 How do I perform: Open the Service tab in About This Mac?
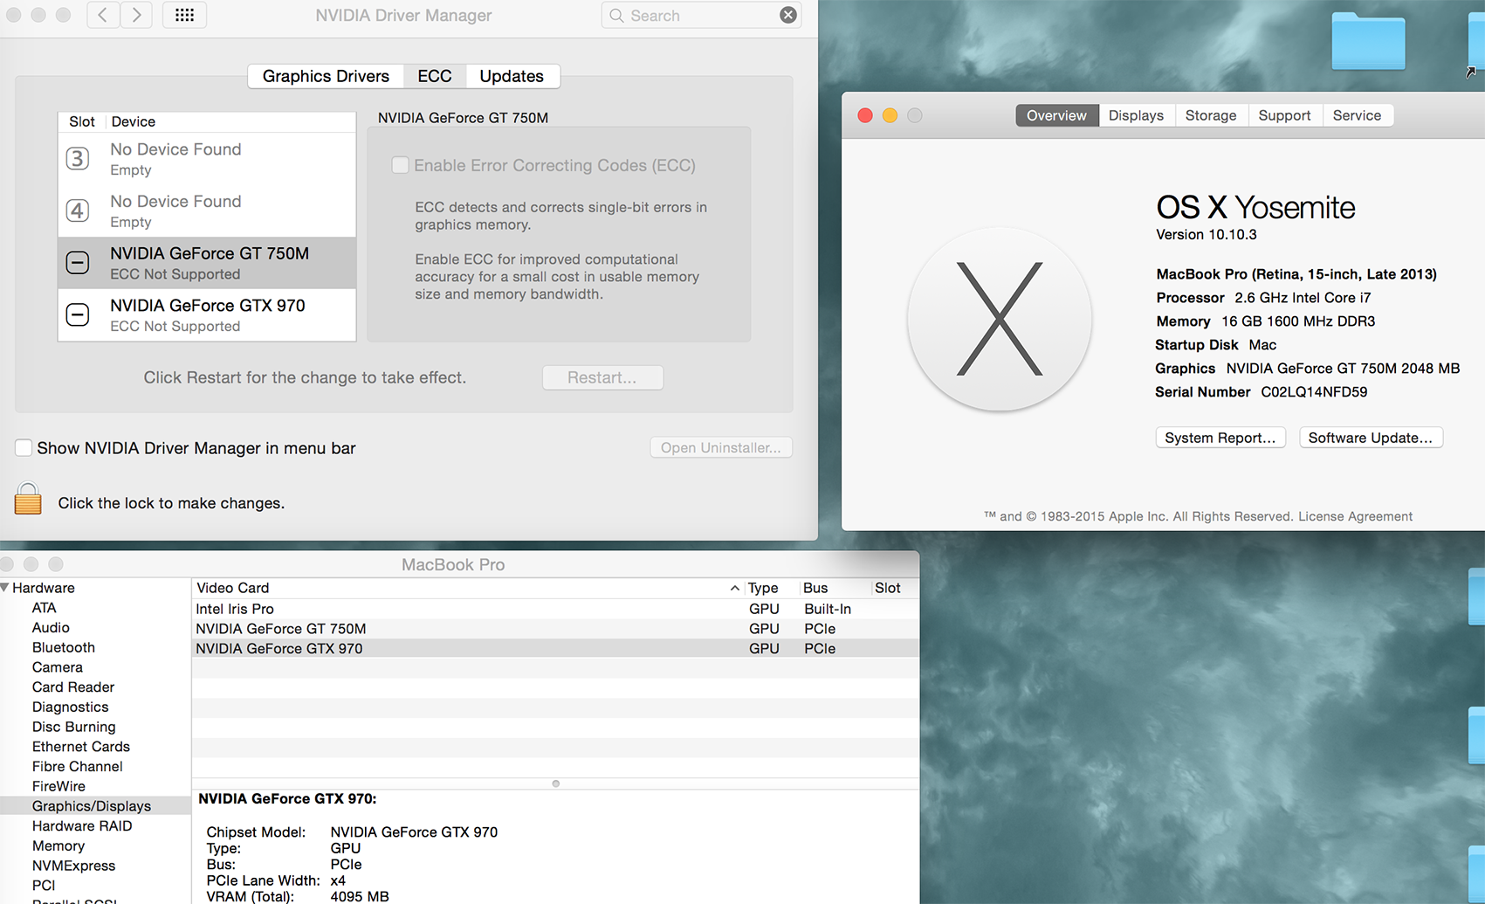(x=1357, y=115)
